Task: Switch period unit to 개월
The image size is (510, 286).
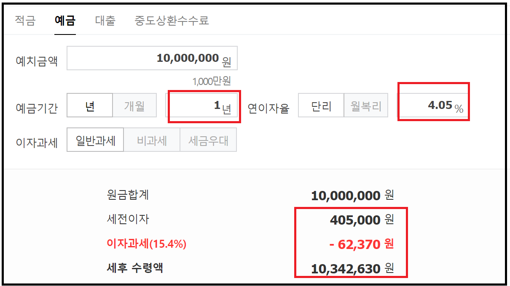Action: (x=134, y=106)
